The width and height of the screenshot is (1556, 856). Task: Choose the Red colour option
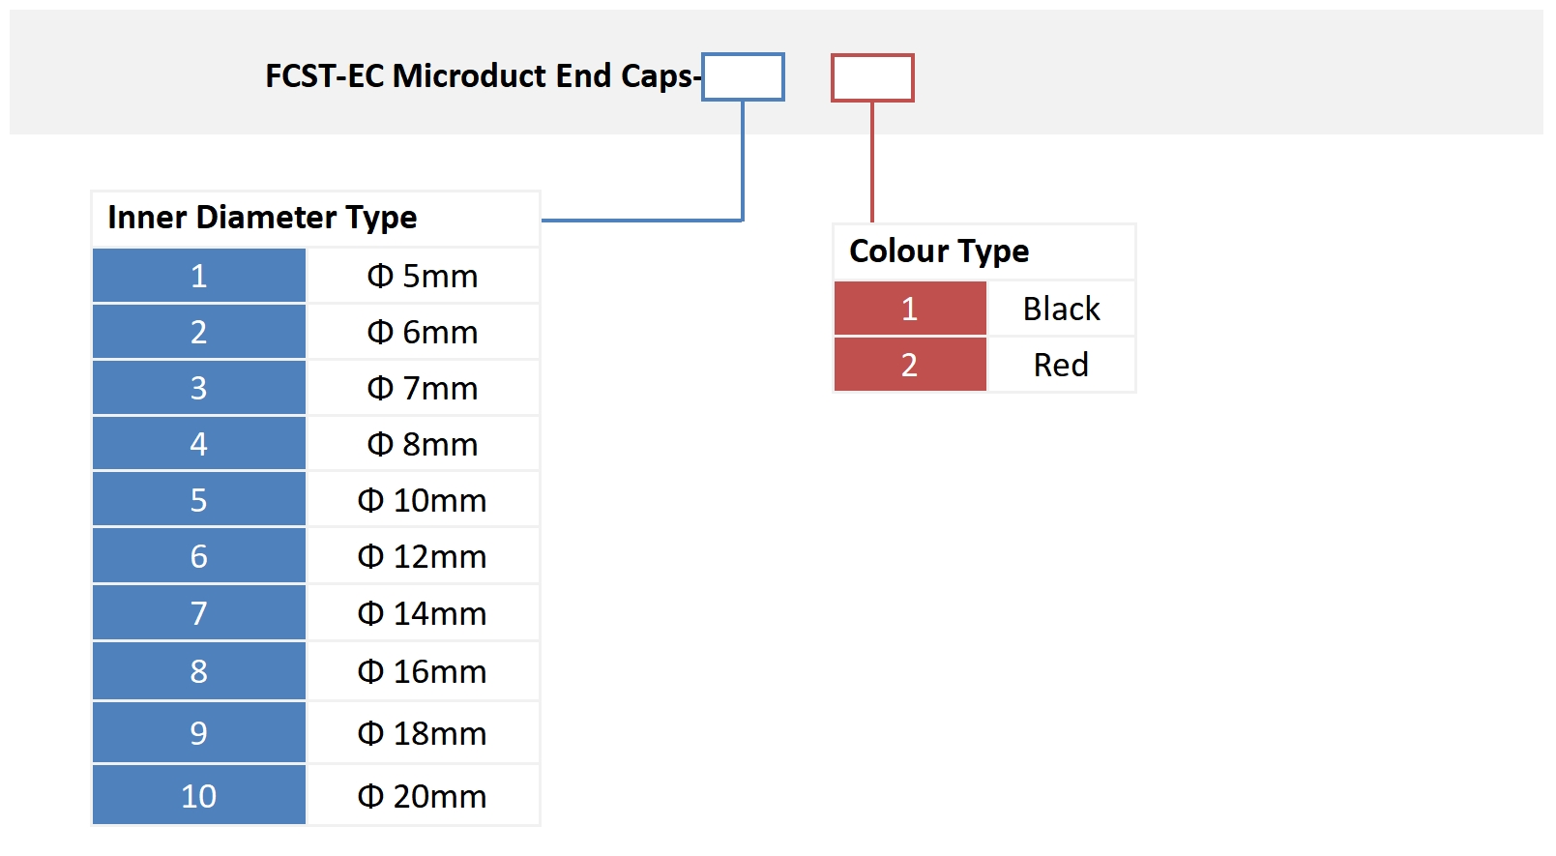coord(1061,365)
